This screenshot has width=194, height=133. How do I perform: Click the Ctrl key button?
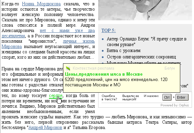[167, 97]
